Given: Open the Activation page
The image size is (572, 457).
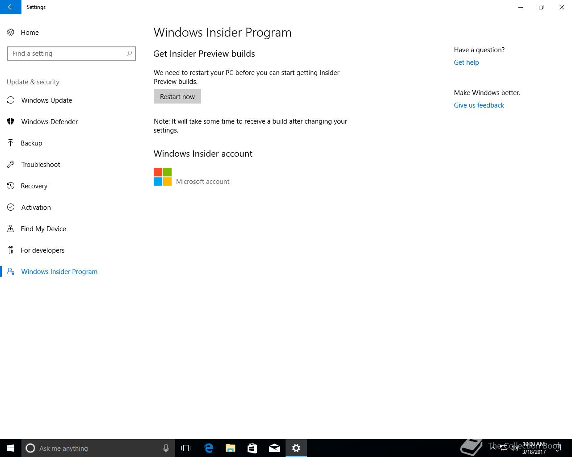Looking at the screenshot, I should pos(36,207).
